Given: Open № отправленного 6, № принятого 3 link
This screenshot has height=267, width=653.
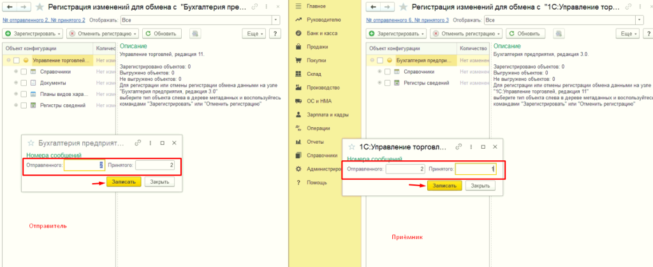Looking at the screenshot, I should pos(407,20).
